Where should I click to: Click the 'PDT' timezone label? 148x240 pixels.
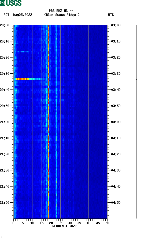tap(6, 15)
